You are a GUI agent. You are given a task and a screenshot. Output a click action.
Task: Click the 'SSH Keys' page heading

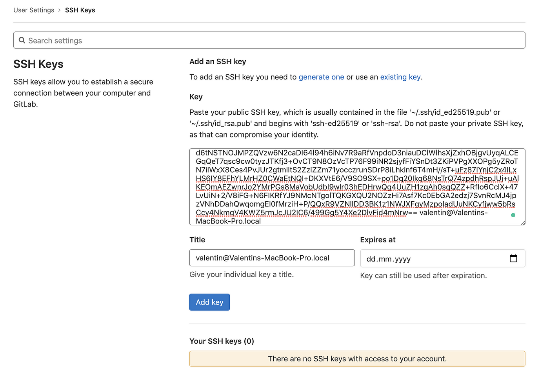tap(38, 64)
